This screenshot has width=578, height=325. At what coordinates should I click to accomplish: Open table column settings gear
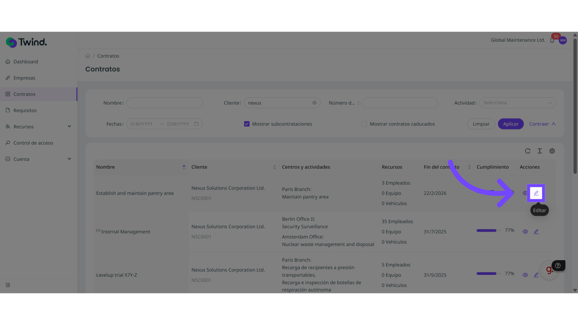click(x=552, y=151)
